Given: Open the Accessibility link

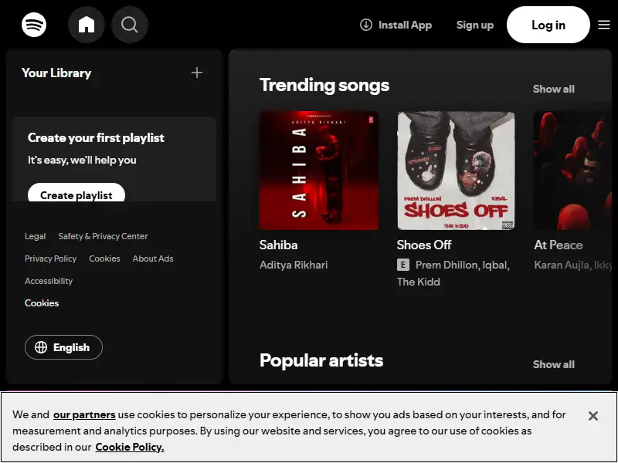Looking at the screenshot, I should click(49, 281).
